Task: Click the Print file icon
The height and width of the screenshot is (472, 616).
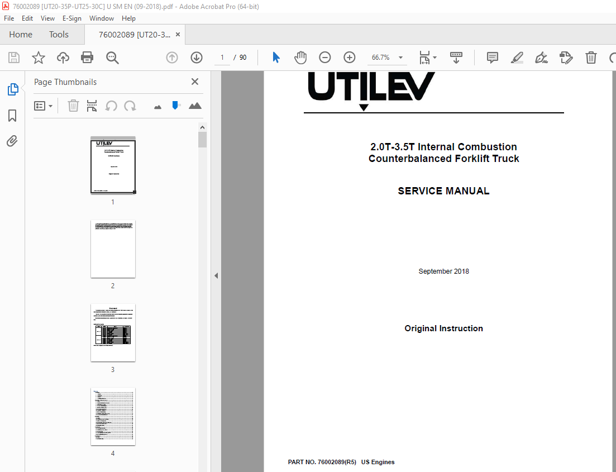Action: pos(87,58)
